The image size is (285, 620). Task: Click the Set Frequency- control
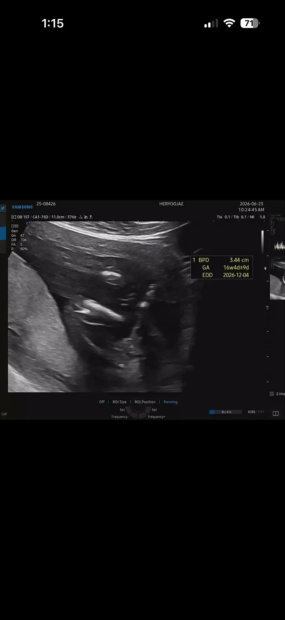click(120, 413)
